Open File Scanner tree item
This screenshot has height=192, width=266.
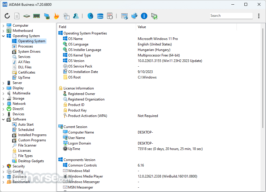click(27, 145)
